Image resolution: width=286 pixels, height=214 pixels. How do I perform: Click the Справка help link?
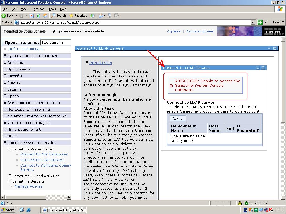pos(174,31)
